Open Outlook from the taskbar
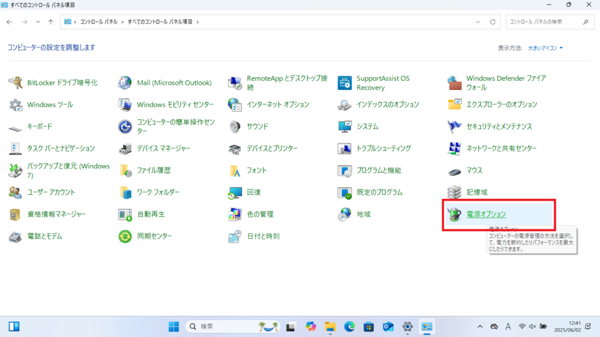This screenshot has width=600, height=337. pos(388,326)
